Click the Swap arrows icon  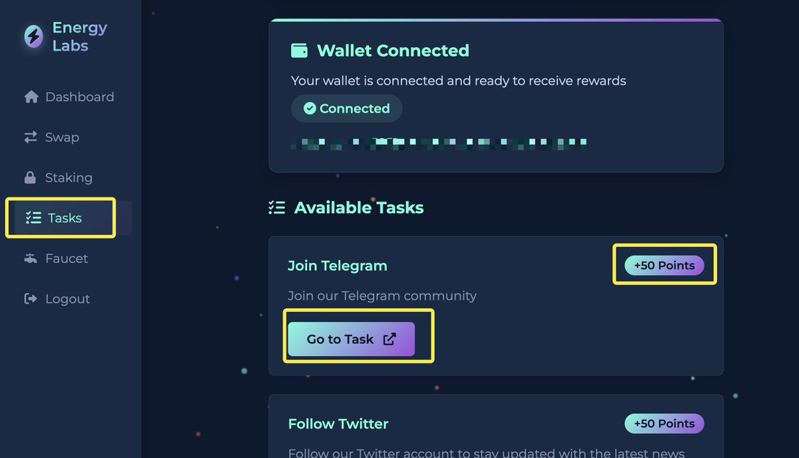[x=31, y=137]
